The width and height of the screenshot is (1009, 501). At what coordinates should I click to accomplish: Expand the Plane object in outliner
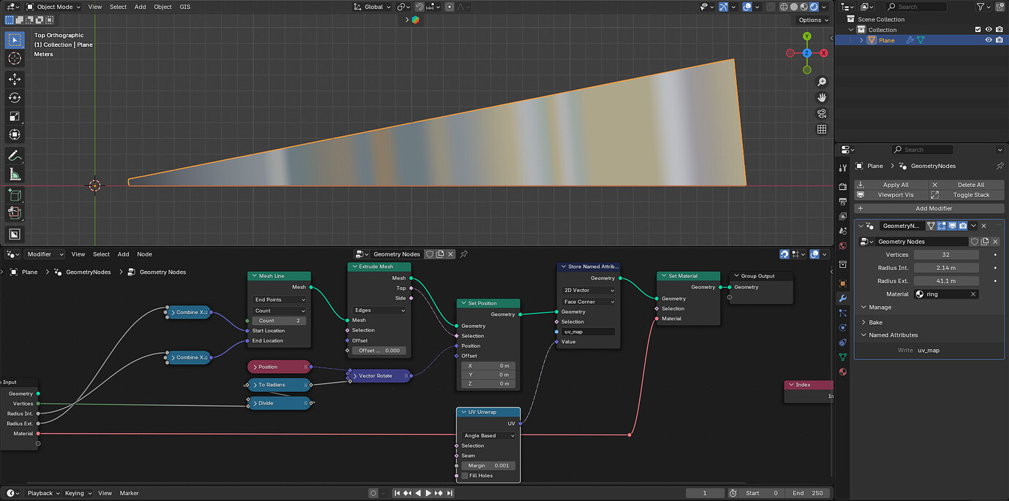(x=861, y=40)
